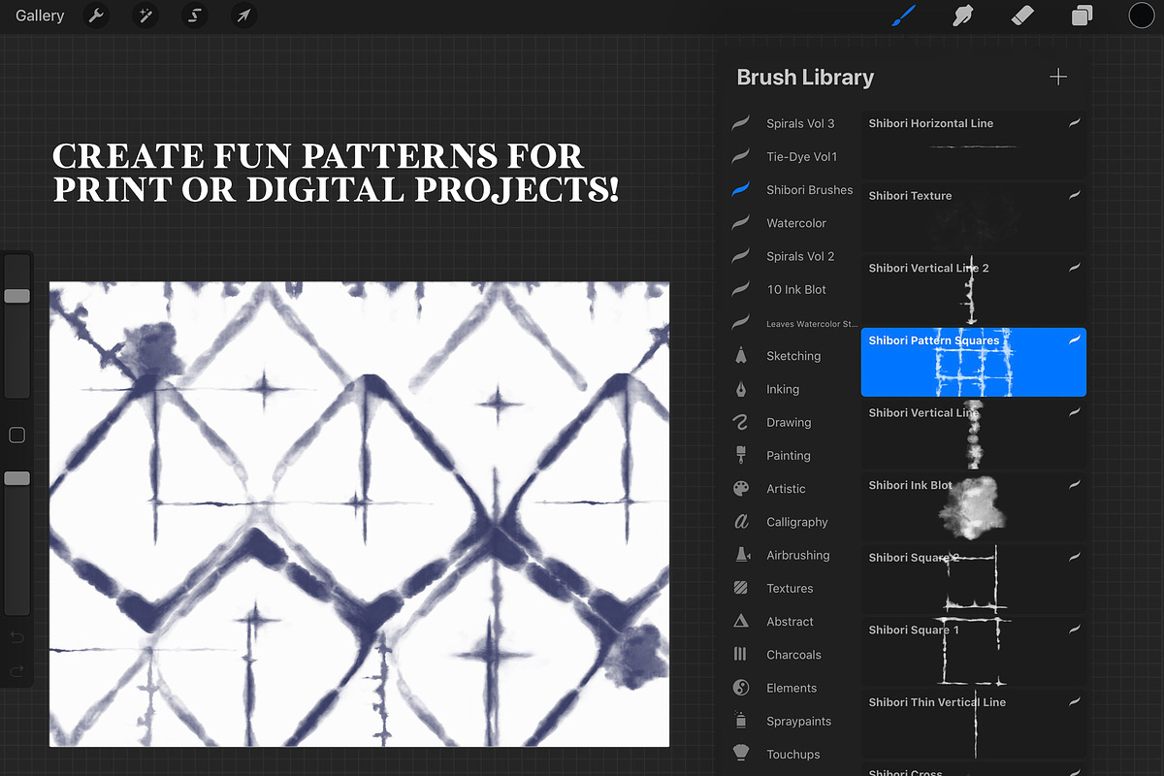Screen dimensions: 1164x776
Task: Click the undo arrow in sidebar
Action: (x=16, y=637)
